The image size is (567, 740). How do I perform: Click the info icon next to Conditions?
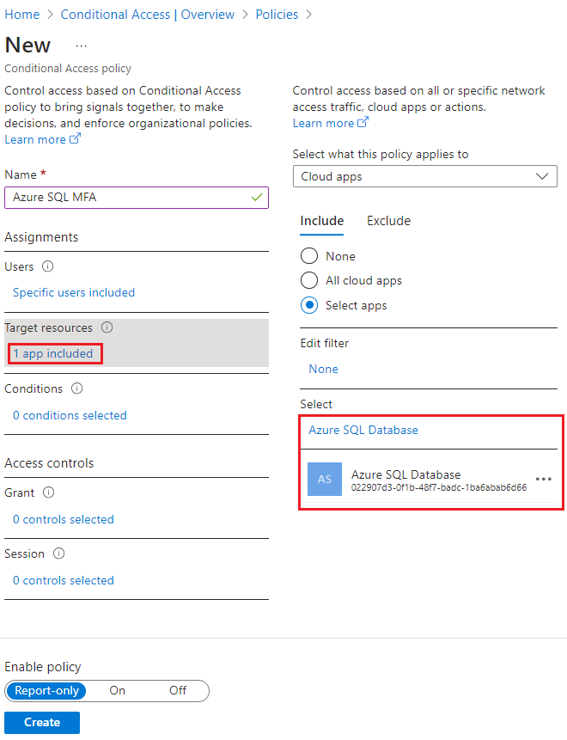[78, 388]
